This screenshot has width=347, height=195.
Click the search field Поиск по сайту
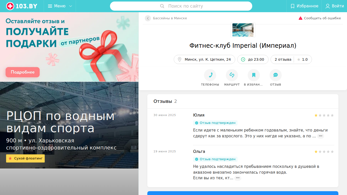(x=181, y=6)
